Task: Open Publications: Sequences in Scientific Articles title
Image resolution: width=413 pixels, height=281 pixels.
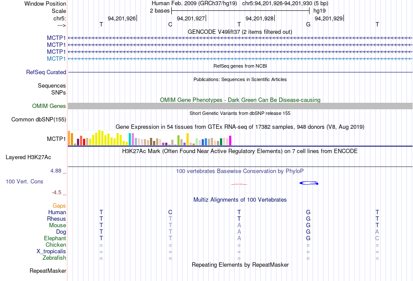Action: (240, 79)
